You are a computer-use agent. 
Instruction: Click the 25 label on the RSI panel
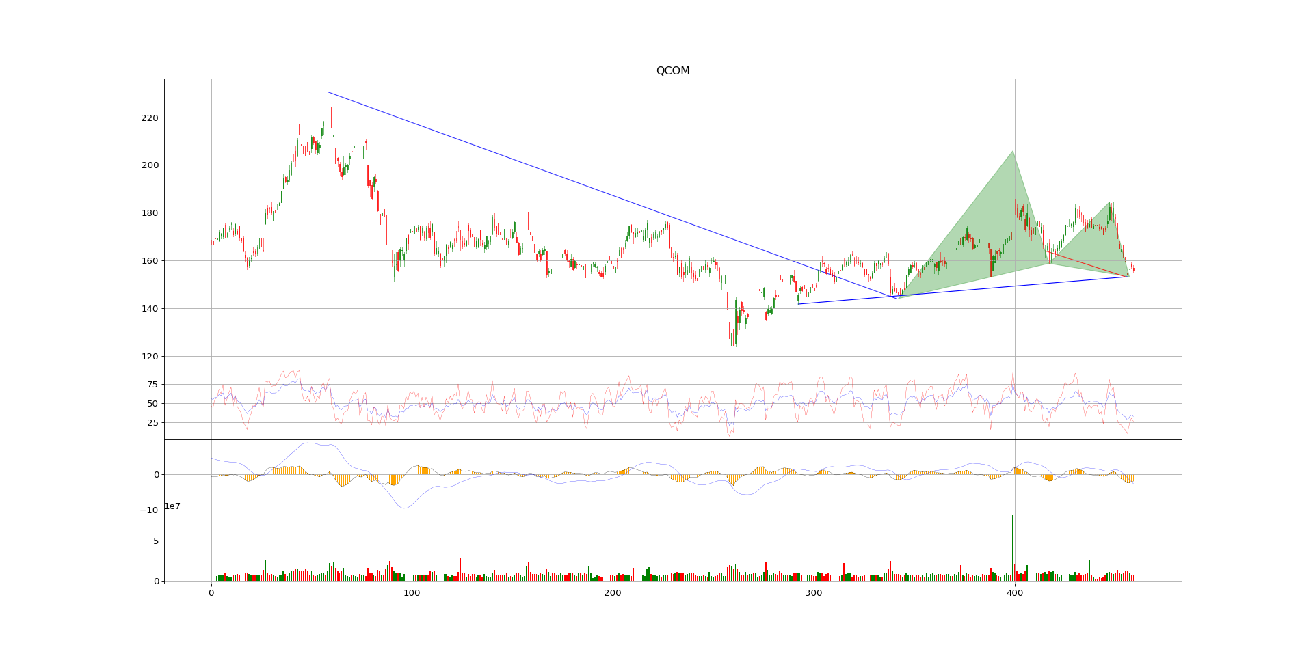tap(152, 423)
